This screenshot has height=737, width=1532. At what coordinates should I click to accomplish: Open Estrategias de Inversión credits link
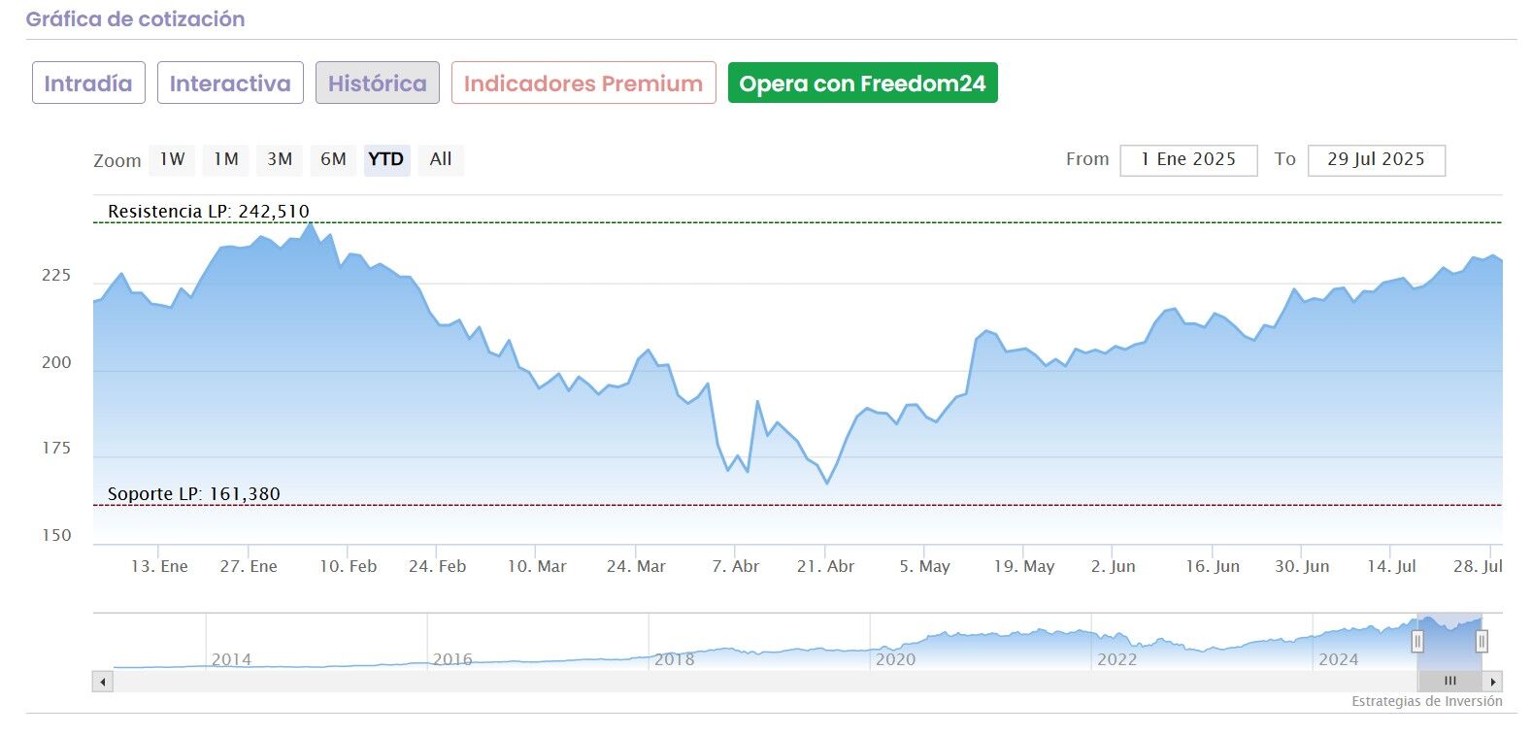[x=1426, y=701]
